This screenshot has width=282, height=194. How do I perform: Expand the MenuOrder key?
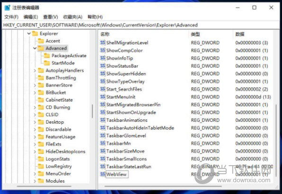pyautogui.click(x=35, y=174)
